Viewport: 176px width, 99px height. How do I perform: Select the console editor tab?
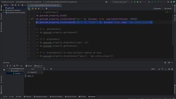[x=45, y=5]
